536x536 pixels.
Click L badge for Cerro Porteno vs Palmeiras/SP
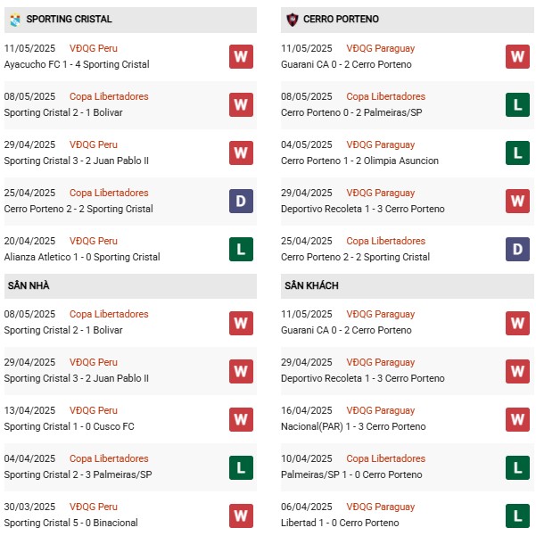tap(517, 104)
